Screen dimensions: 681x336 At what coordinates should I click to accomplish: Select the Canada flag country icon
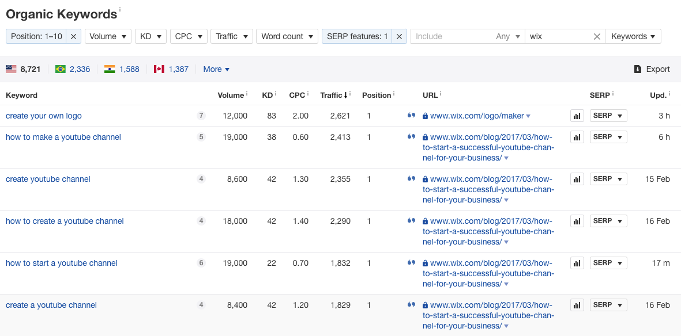(x=159, y=69)
